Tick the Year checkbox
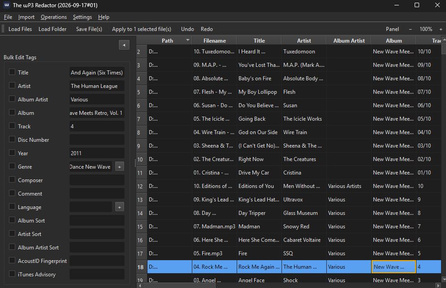The image size is (446, 288). pos(12,153)
